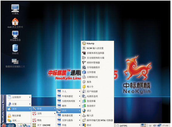Open the 服务 gear entry
This screenshot has height=127, width=172.
click(97, 82)
